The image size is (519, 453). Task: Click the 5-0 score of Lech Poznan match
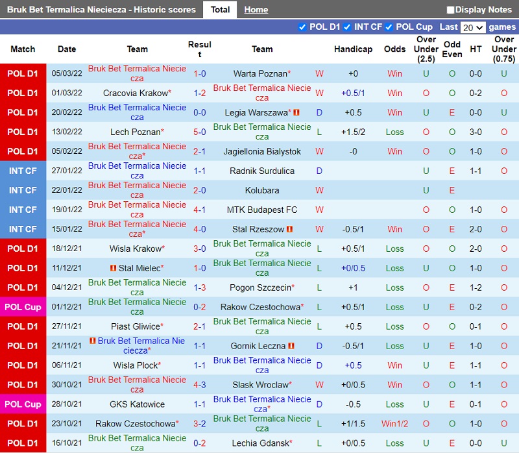199,132
